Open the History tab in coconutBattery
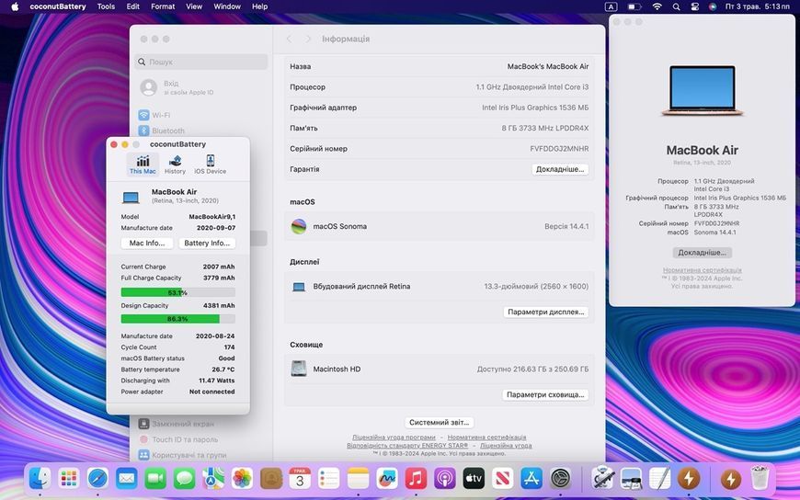Image resolution: width=800 pixels, height=500 pixels. tap(175, 165)
